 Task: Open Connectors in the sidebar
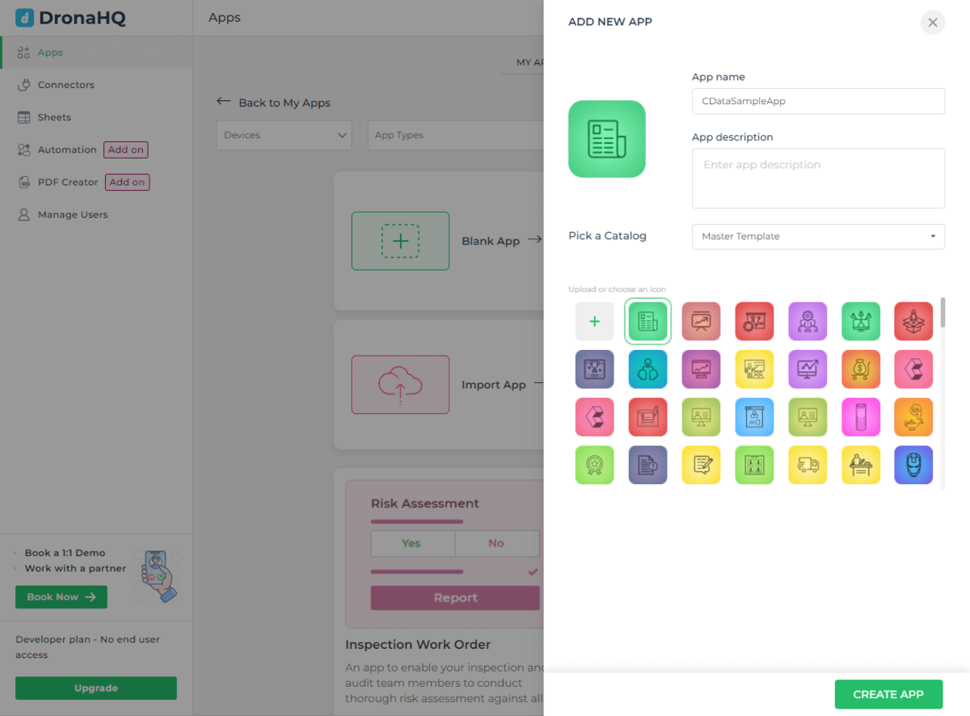[96, 85]
